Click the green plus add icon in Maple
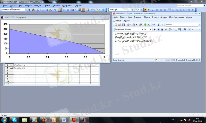 [145, 25]
